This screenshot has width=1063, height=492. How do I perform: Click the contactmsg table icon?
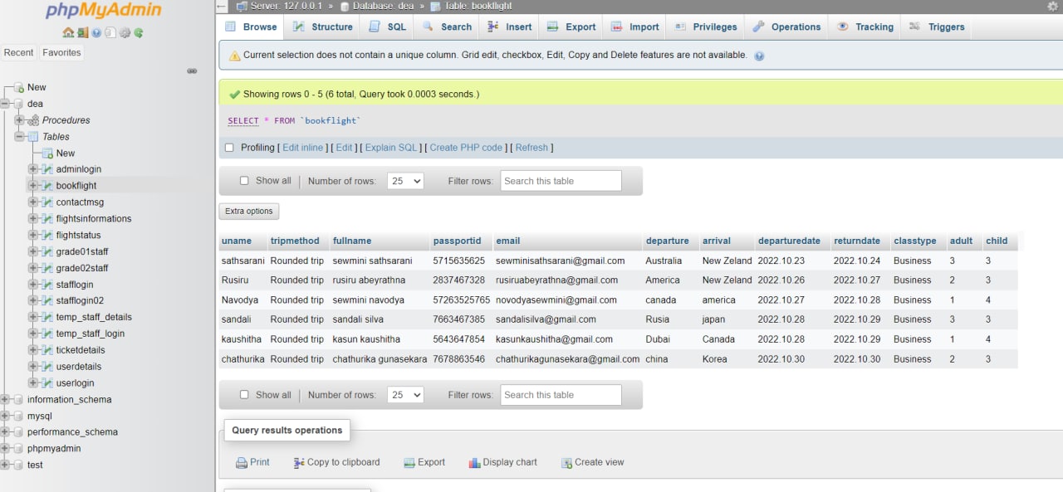tap(47, 202)
